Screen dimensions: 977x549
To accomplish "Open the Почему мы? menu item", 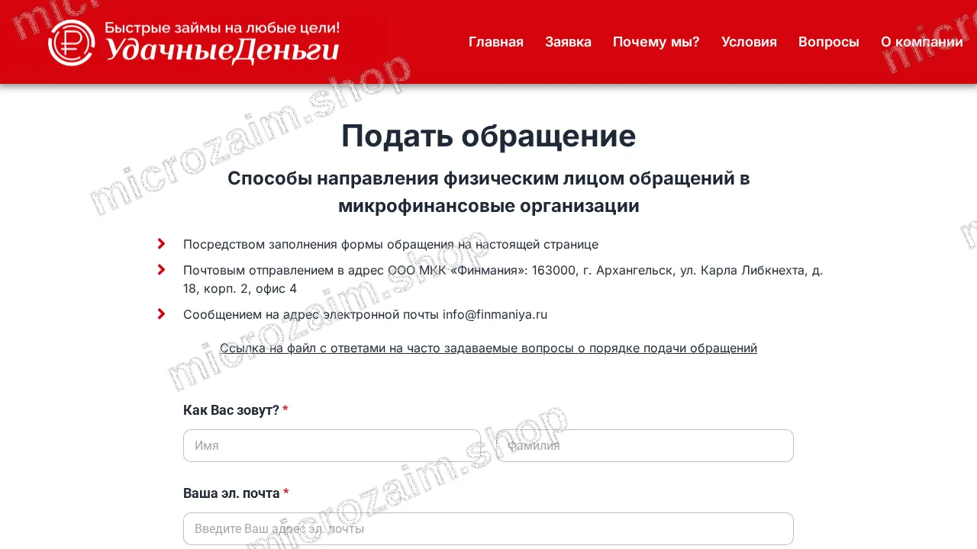I will pos(656,42).
